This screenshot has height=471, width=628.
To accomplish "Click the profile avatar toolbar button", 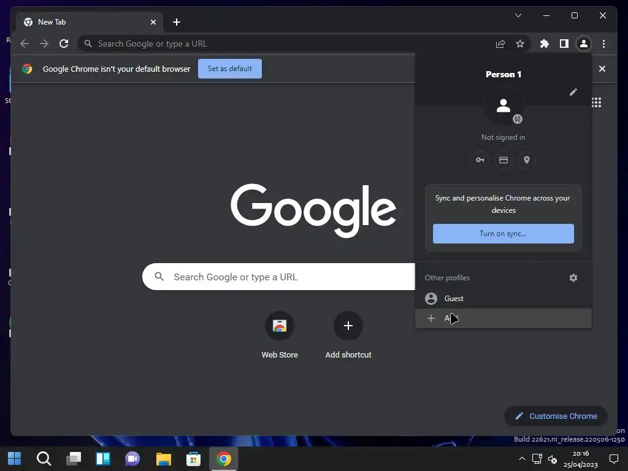I will [x=584, y=44].
